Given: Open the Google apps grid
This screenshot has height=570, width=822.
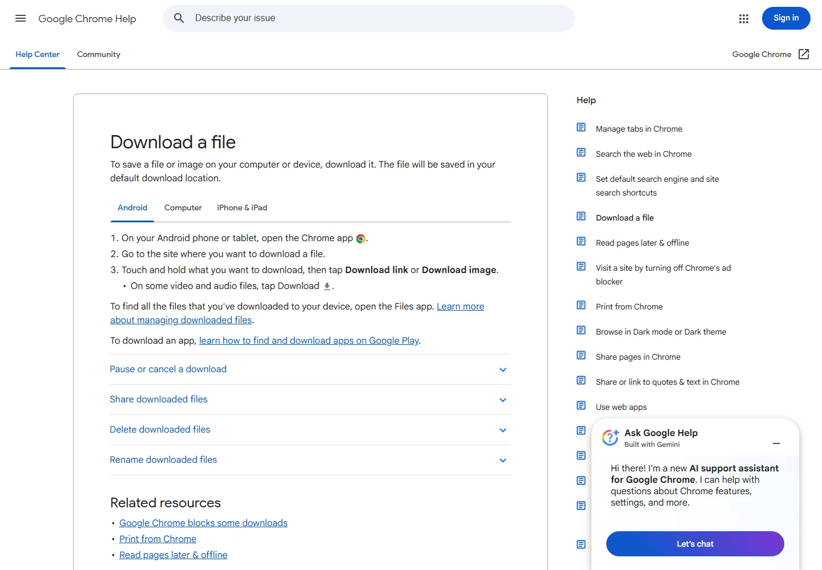Looking at the screenshot, I should [x=744, y=19].
